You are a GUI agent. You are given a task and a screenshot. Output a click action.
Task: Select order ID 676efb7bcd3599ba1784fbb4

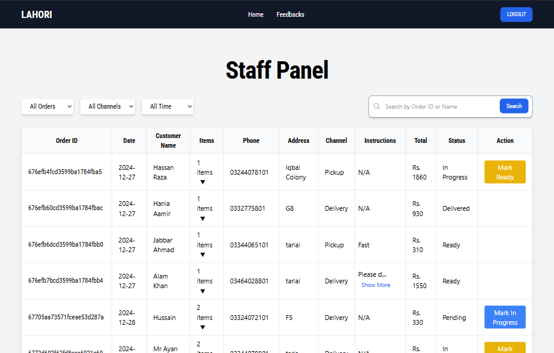pyautogui.click(x=65, y=280)
